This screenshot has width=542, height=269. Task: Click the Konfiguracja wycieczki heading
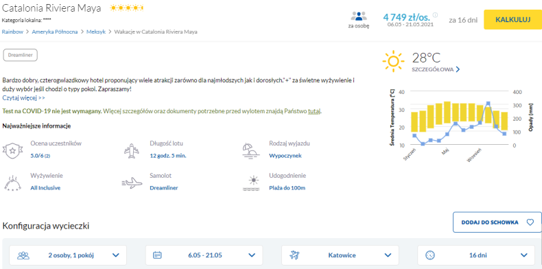(x=46, y=226)
